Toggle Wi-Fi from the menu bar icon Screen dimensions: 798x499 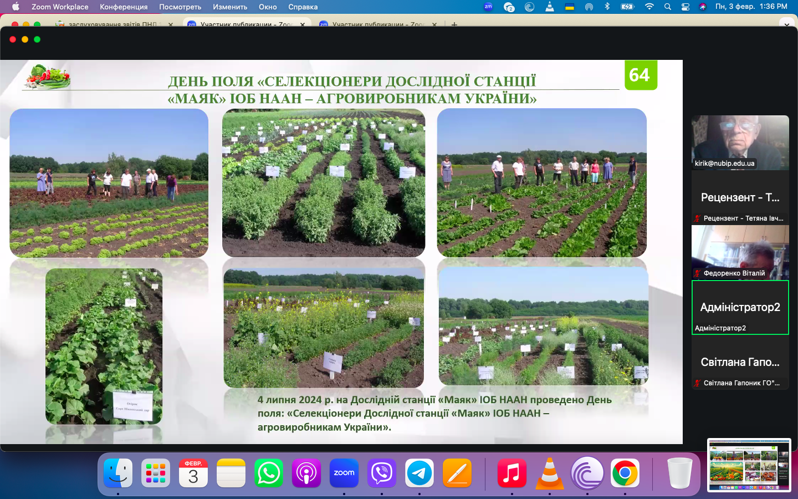[x=649, y=7]
